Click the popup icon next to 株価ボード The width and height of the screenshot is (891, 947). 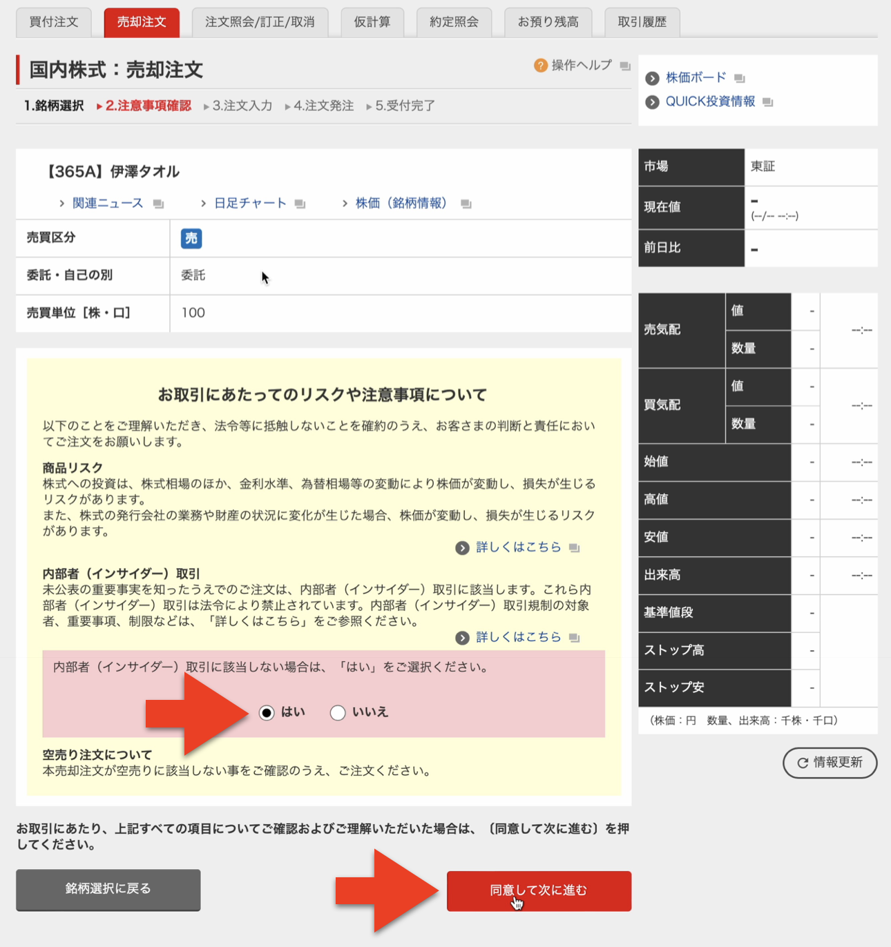tap(739, 78)
